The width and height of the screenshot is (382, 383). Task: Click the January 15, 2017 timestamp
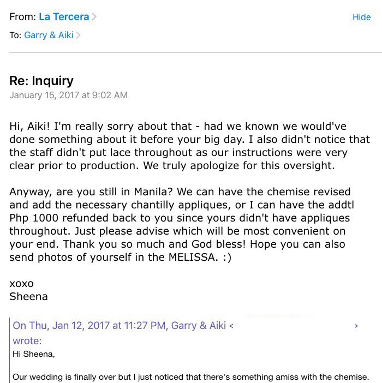pos(69,95)
